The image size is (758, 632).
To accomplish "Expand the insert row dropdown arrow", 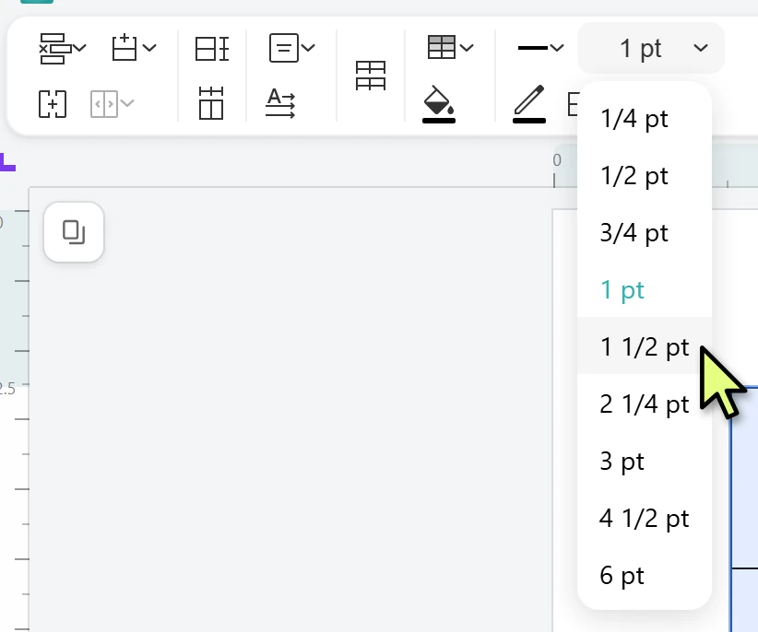I will tap(149, 48).
